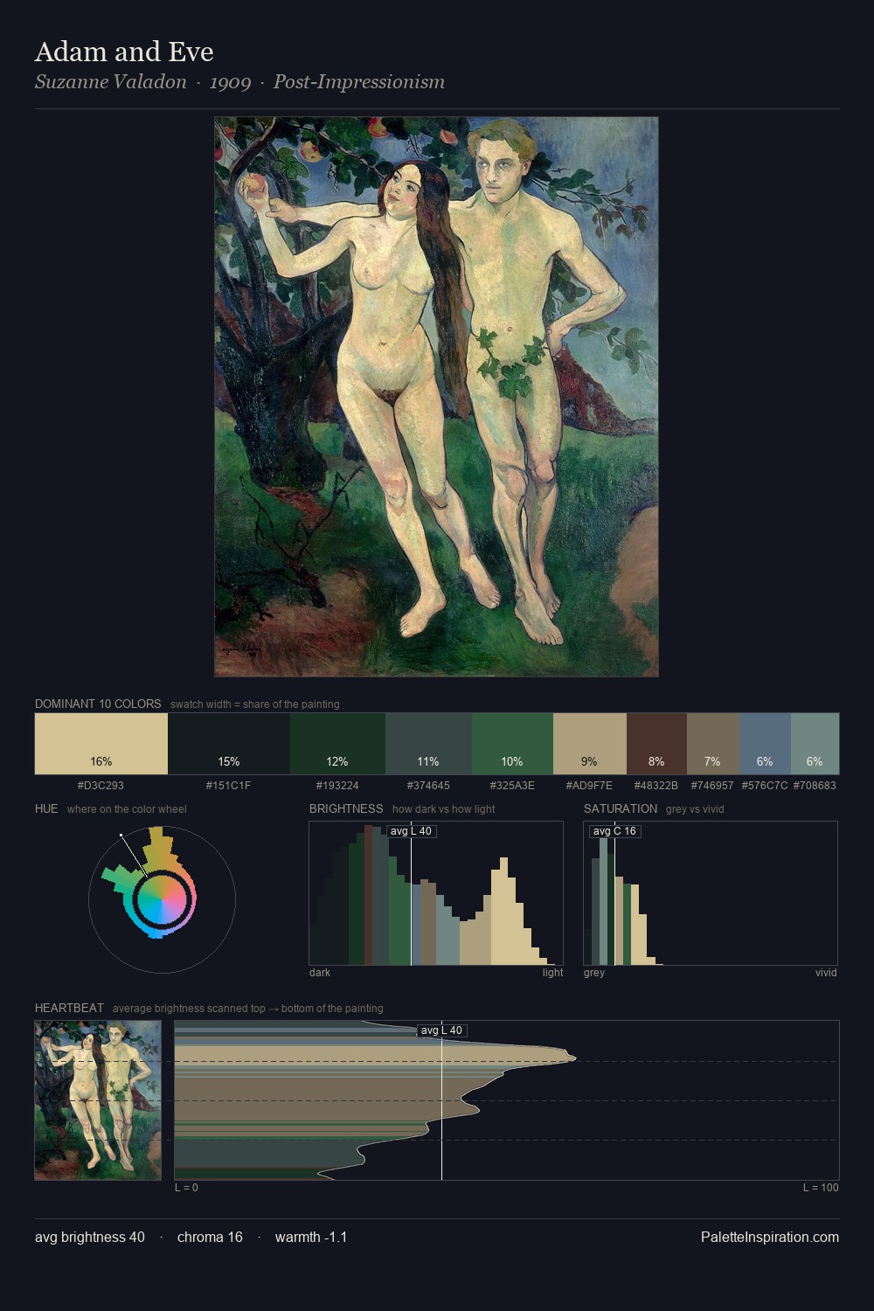Image resolution: width=874 pixels, height=1311 pixels.
Task: Click 'how dark vs how light' caption
Action: 444,809
